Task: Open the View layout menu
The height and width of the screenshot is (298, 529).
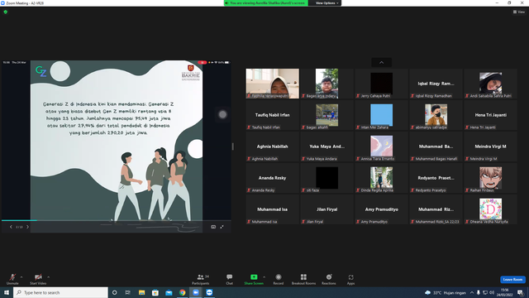Action: point(519,12)
